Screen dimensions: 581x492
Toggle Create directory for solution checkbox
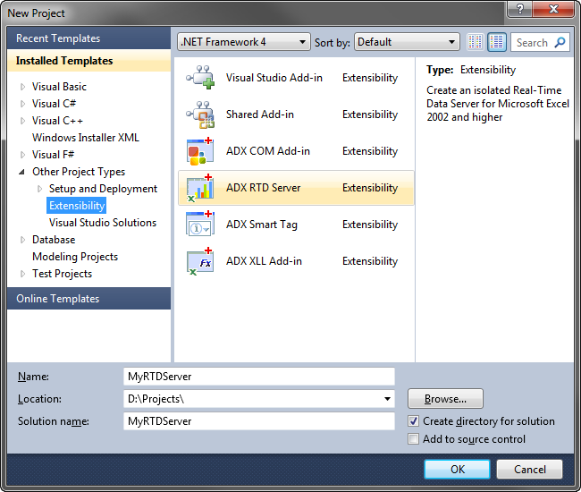click(x=413, y=420)
